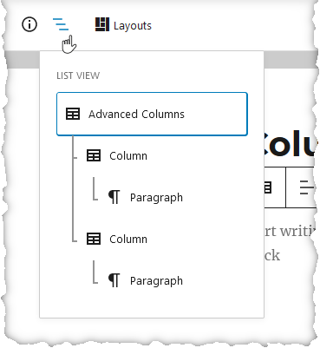Click the Advanced Columns block icon
320x348 pixels.
[x=73, y=114]
